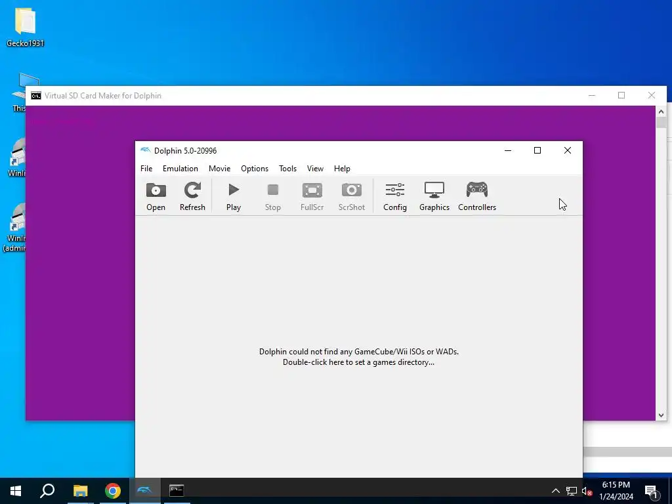This screenshot has height=504, width=672.
Task: Open Controllers settings from toolbar
Action: [x=477, y=197]
